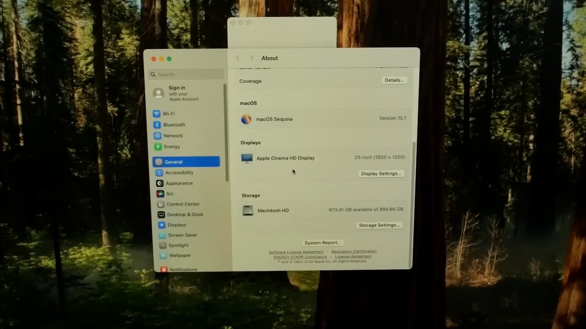
Task: Open the Software License Agreement link
Action: [296, 252]
